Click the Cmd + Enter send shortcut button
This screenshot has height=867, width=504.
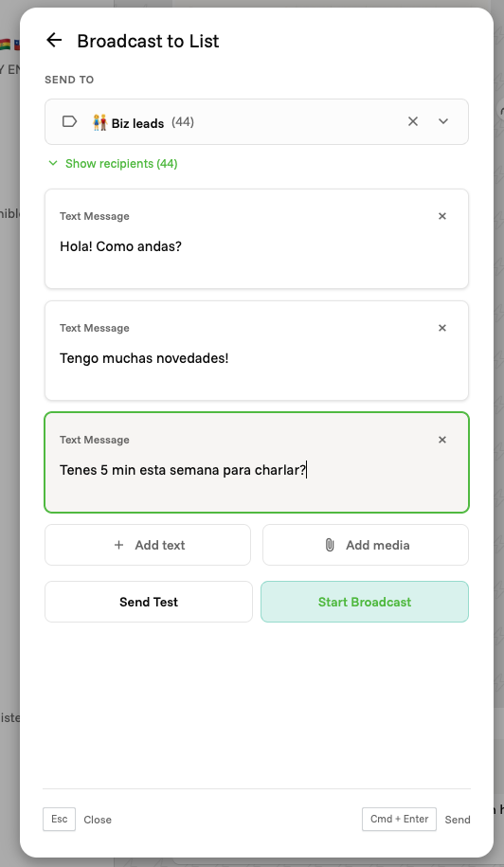(399, 819)
